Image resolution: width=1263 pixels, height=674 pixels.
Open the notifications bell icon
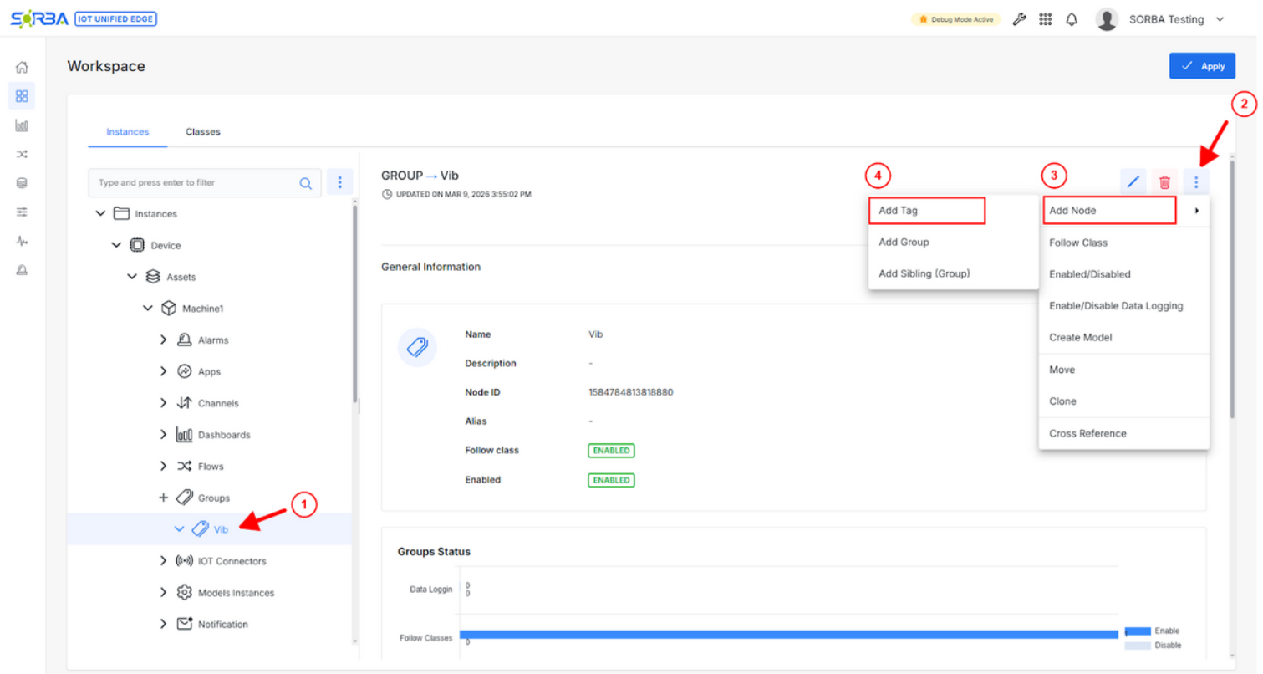[1071, 19]
